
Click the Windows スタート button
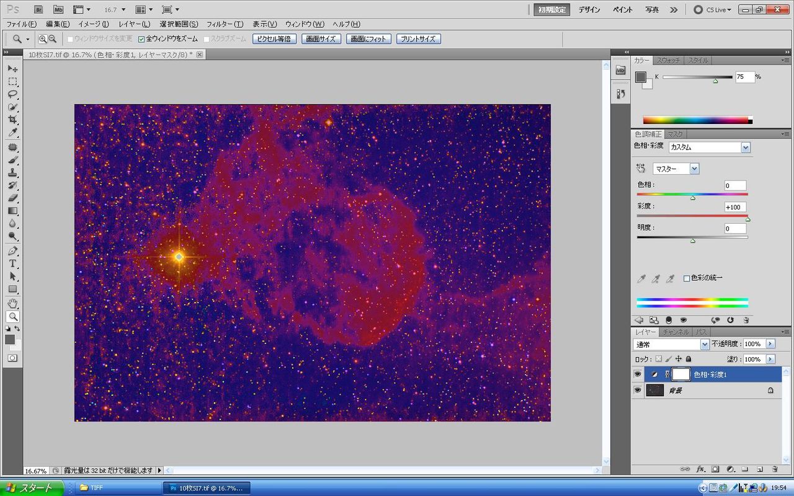coord(32,488)
